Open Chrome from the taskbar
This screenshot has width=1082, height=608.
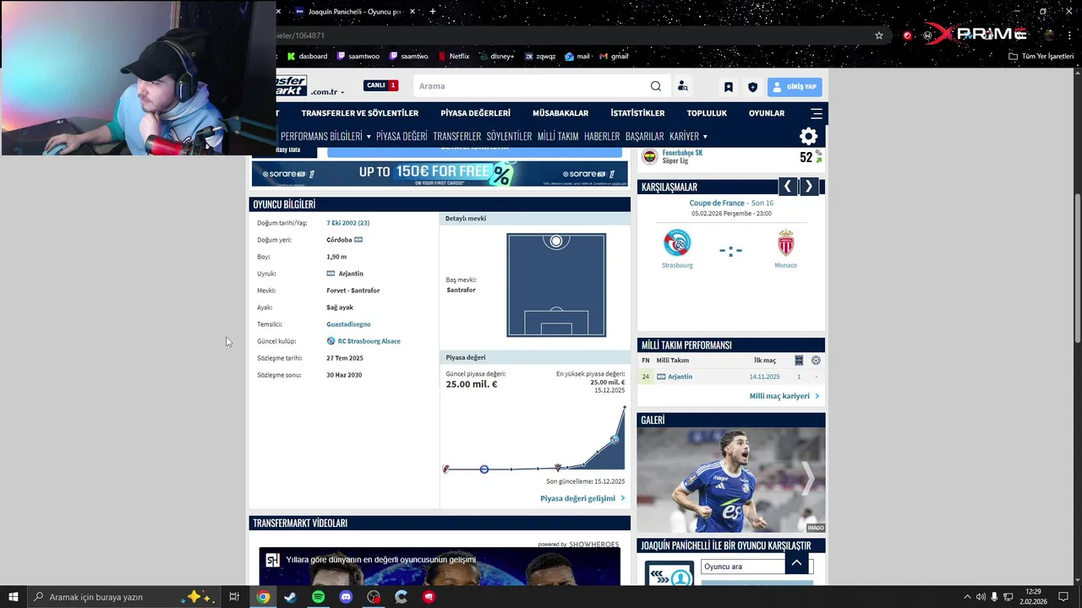[264, 597]
